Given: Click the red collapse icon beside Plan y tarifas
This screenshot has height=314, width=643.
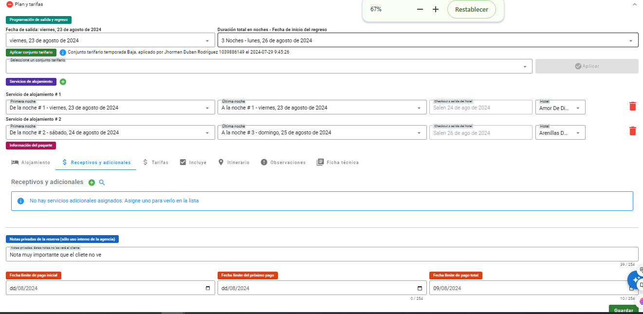Looking at the screenshot, I should click(x=9, y=4).
